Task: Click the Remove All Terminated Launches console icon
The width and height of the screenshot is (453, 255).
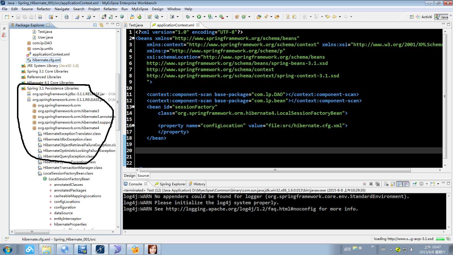Action: point(377,184)
